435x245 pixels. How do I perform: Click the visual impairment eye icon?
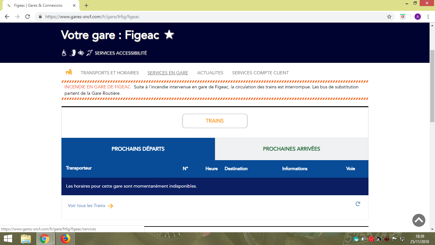[x=81, y=53]
